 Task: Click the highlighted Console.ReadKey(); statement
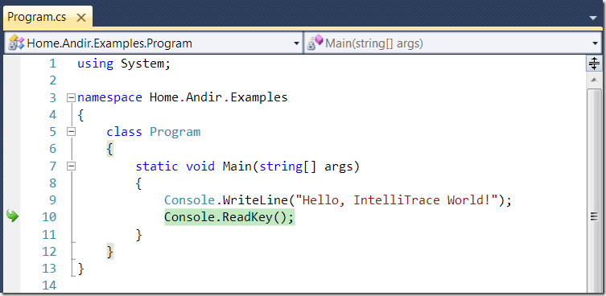click(x=229, y=217)
